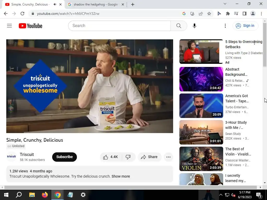This screenshot has height=200, width=267.
Task: Launch Firefox from the taskbar
Action: [45, 195]
